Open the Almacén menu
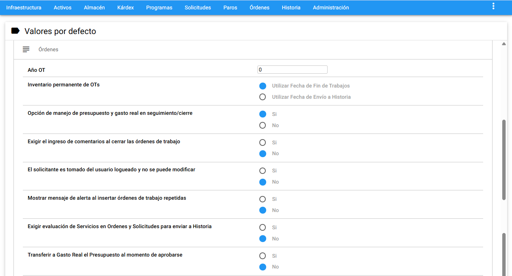This screenshot has height=276, width=512. (94, 7)
